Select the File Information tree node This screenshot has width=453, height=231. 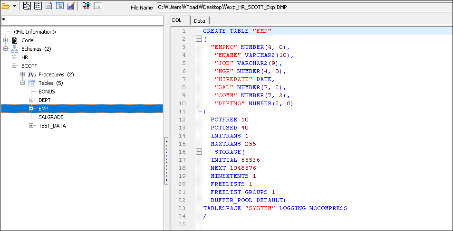click(35, 32)
